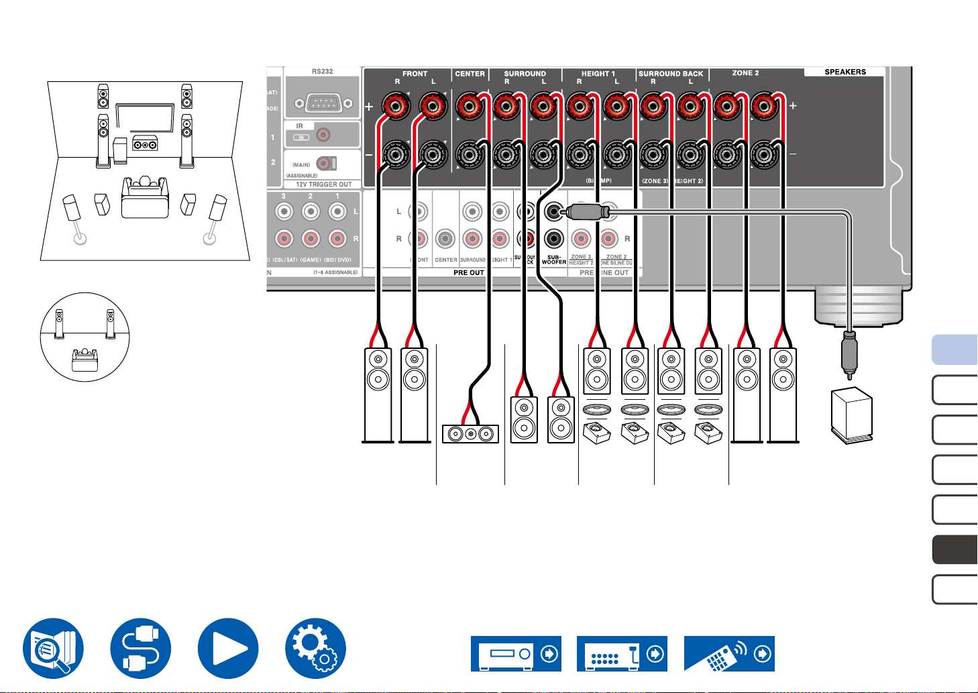Go to the front panel receiver icon
Viewport: 978px width, 693px height.
pos(516,653)
